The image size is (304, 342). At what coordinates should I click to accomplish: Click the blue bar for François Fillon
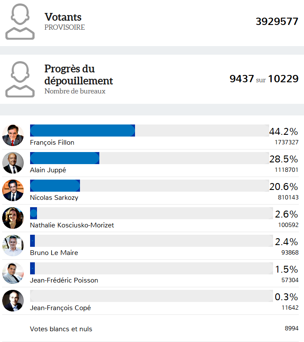(82, 131)
